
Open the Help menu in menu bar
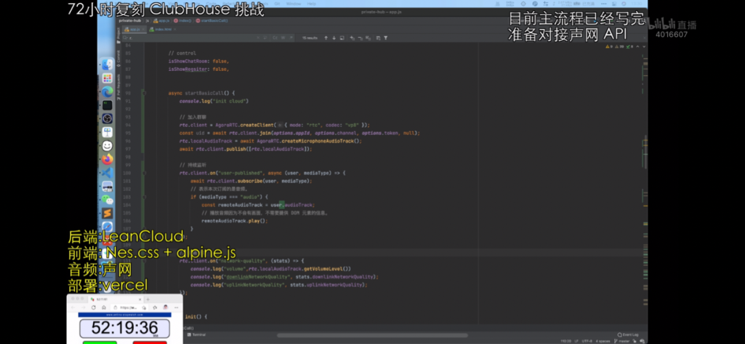[x=311, y=4]
